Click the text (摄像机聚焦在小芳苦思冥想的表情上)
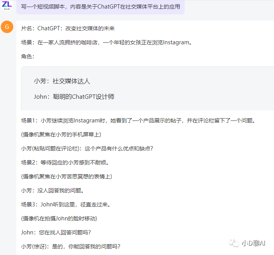 point(66,176)
